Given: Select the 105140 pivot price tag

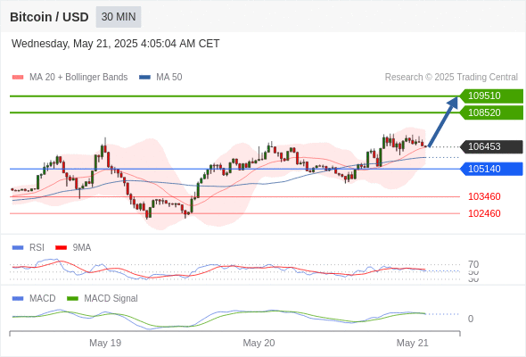Looking at the screenshot, I should point(491,169).
